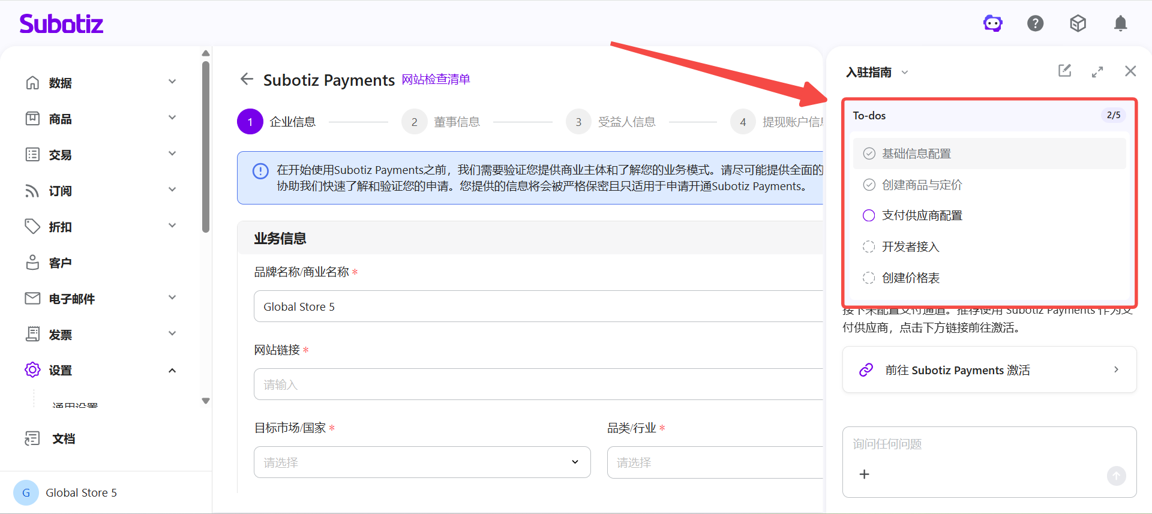1152x514 pixels.
Task: Select the 开发者接入 to-do item
Action: [x=910, y=247]
